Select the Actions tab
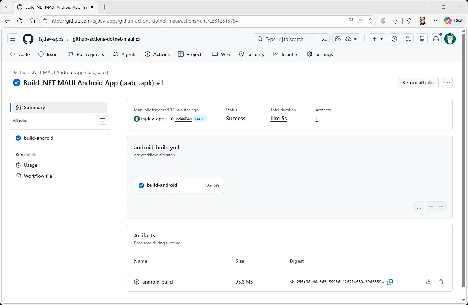Viewport: 468px width, 305px height. (x=157, y=54)
